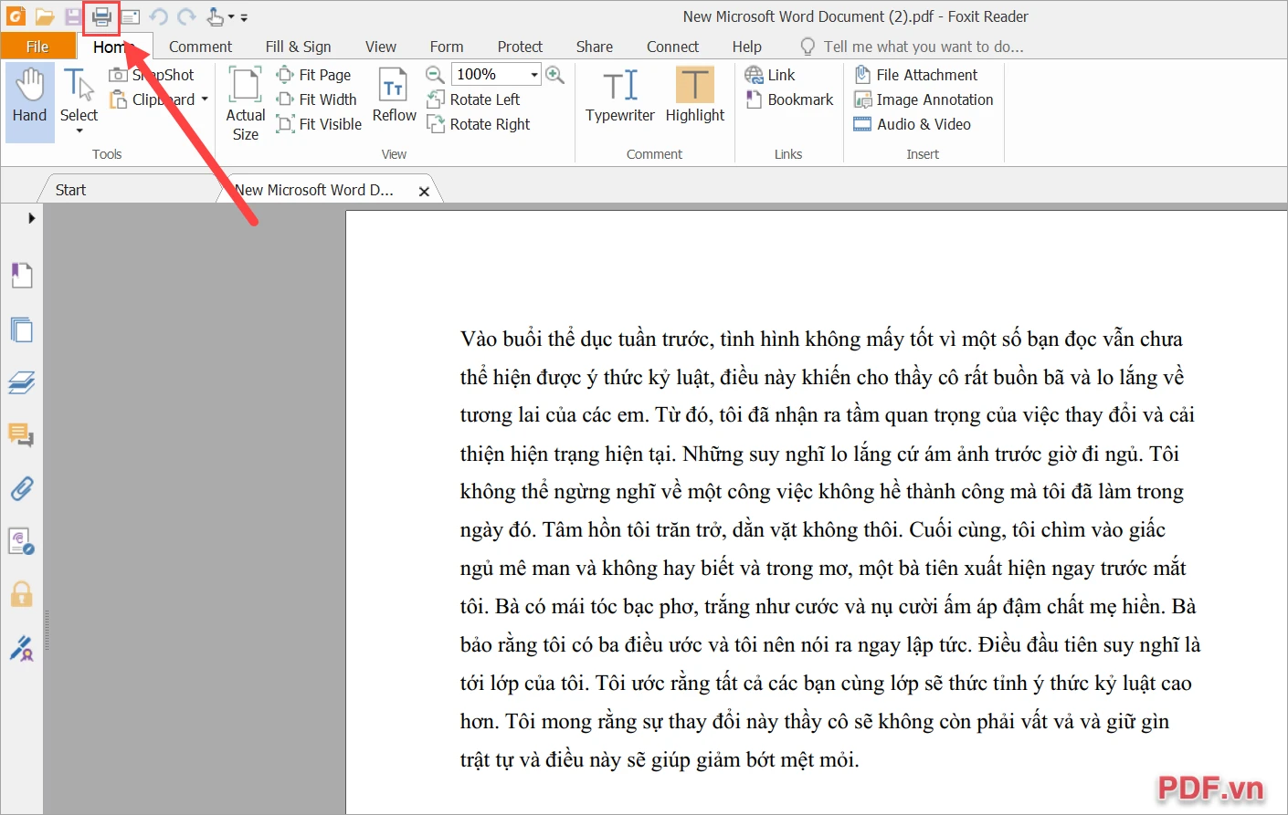This screenshot has width=1288, height=815.
Task: Switch to the Start document tab
Action: point(70,190)
